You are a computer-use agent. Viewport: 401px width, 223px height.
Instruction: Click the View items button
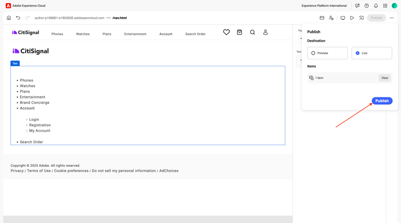pos(384,78)
